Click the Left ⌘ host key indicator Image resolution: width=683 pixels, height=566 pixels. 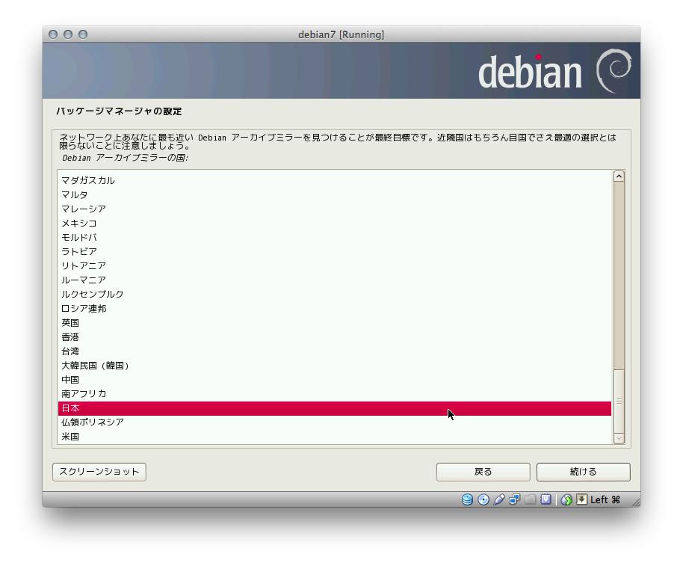605,499
